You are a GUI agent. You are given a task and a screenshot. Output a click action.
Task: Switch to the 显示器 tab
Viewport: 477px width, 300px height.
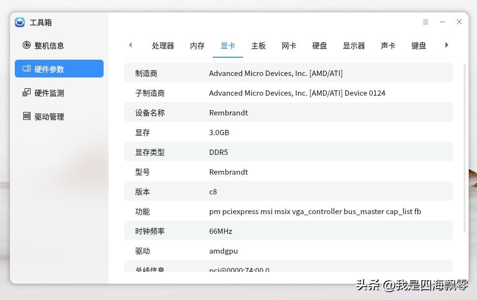pyautogui.click(x=354, y=45)
